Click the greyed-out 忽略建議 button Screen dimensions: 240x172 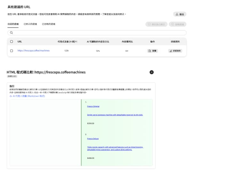point(178,24)
